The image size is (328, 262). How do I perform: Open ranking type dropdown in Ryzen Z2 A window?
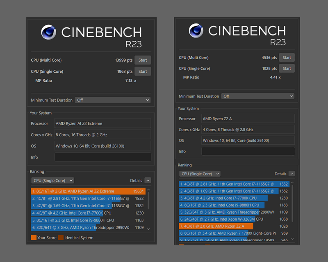coord(200,174)
